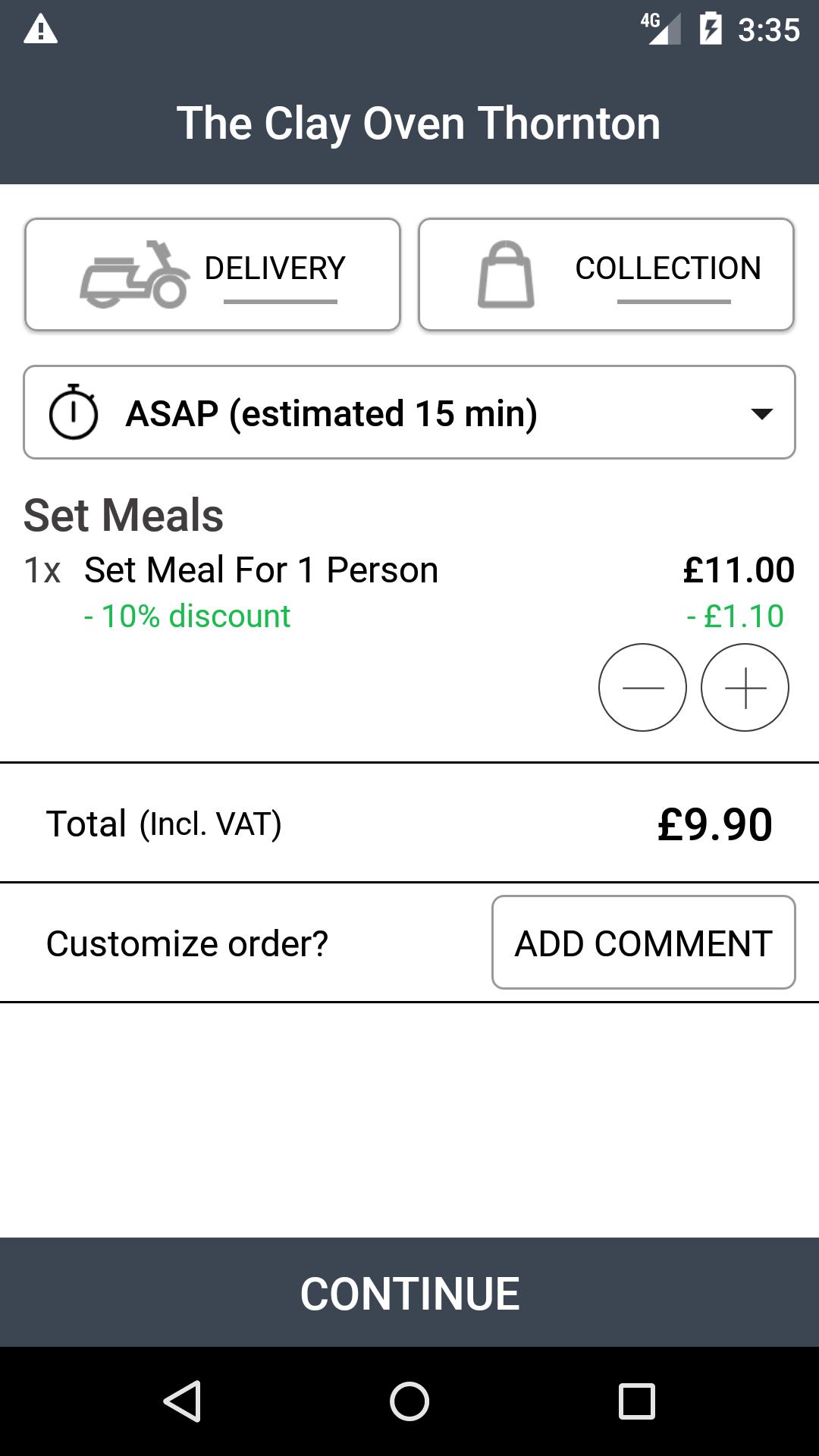Image resolution: width=819 pixels, height=1456 pixels.
Task: Tap the 10% discount line
Action: pyautogui.click(x=187, y=616)
